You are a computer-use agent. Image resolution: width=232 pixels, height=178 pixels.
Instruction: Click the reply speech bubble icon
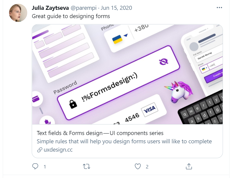click(35, 166)
